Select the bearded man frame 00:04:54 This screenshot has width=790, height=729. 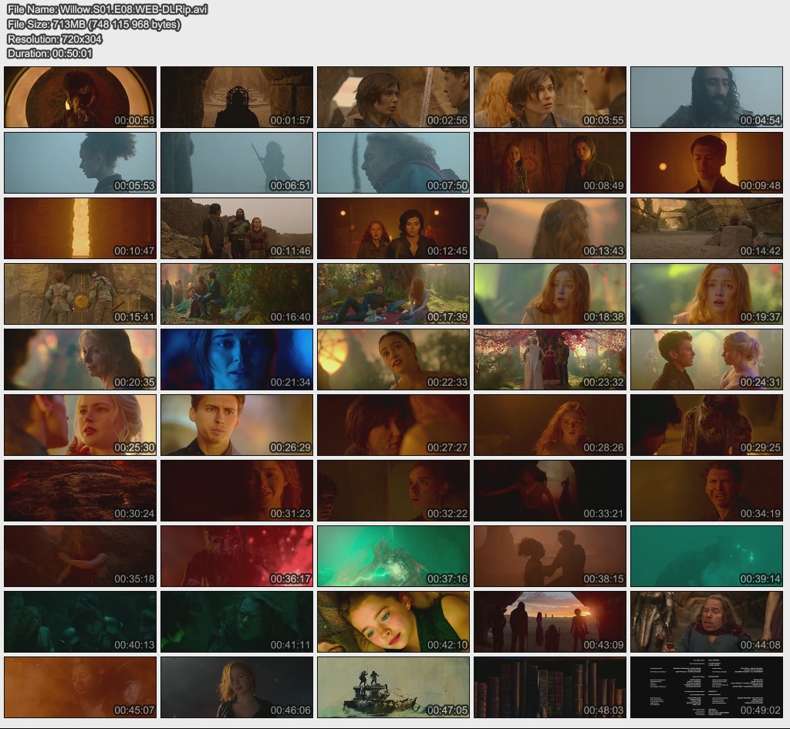click(x=707, y=96)
